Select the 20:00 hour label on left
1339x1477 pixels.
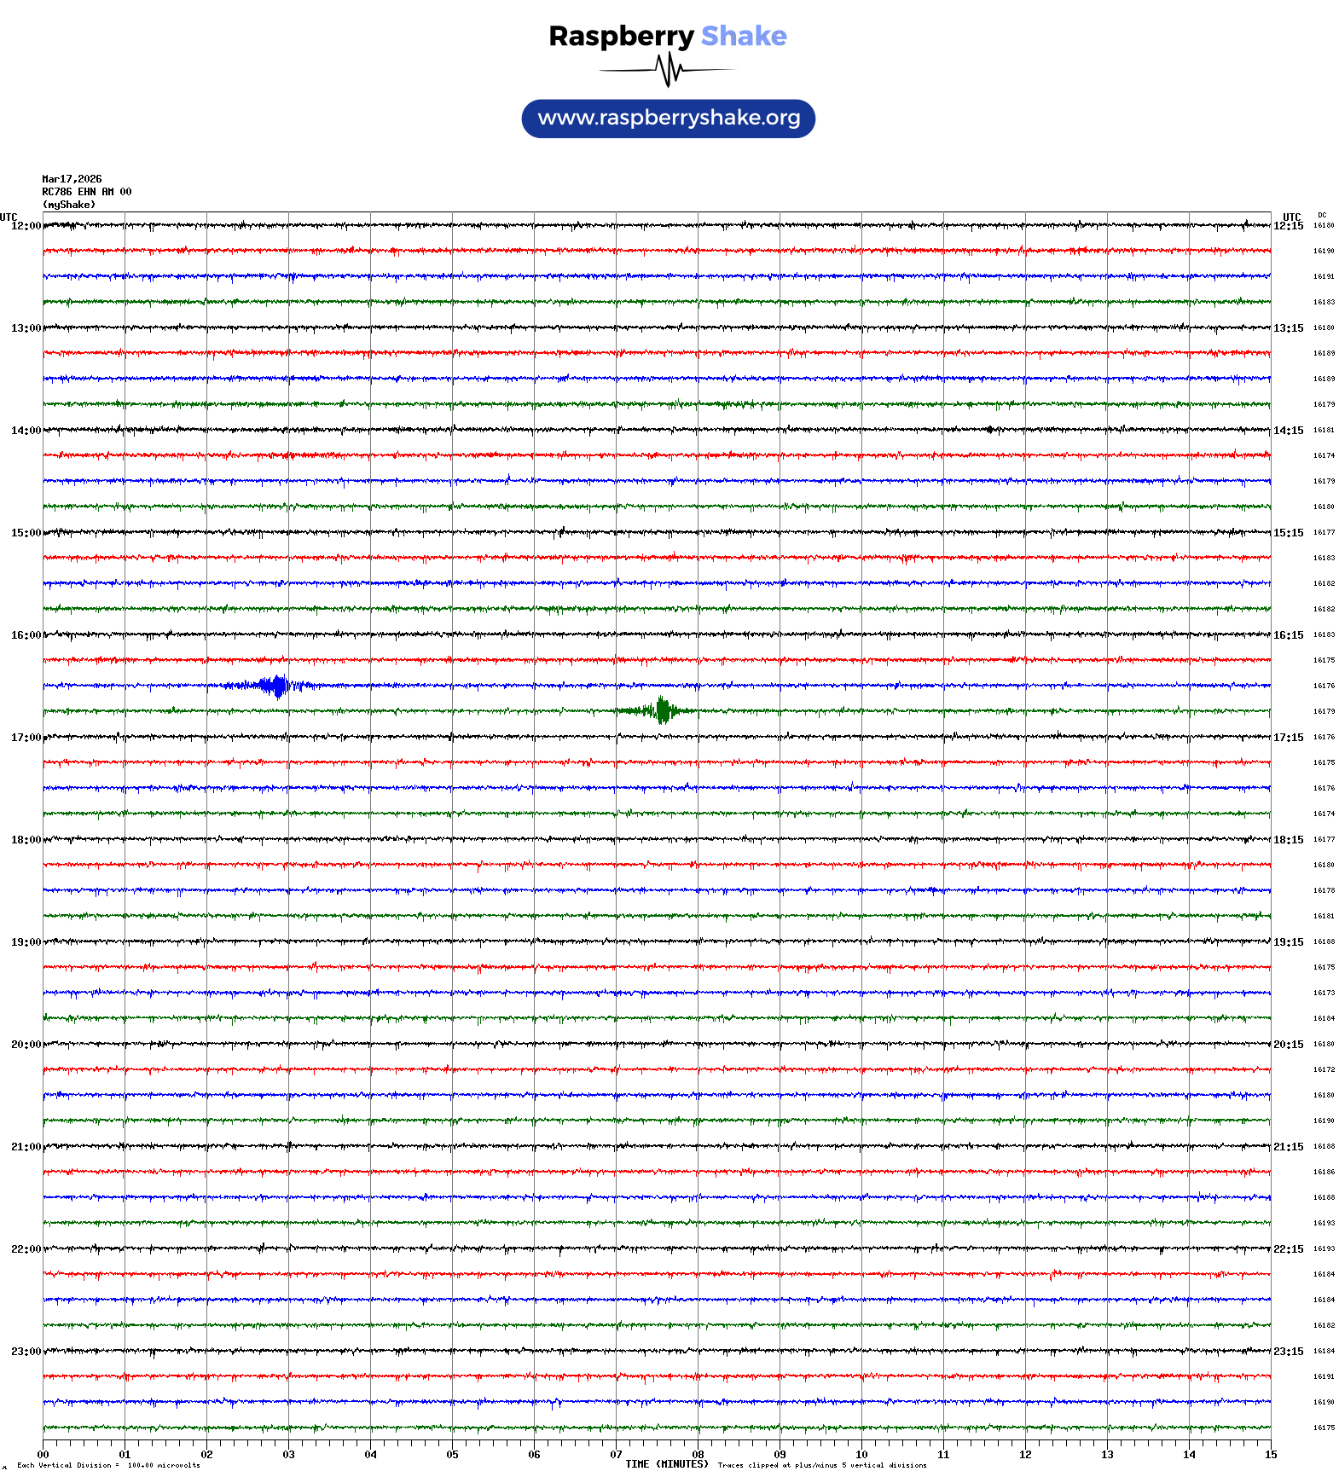(x=26, y=1045)
